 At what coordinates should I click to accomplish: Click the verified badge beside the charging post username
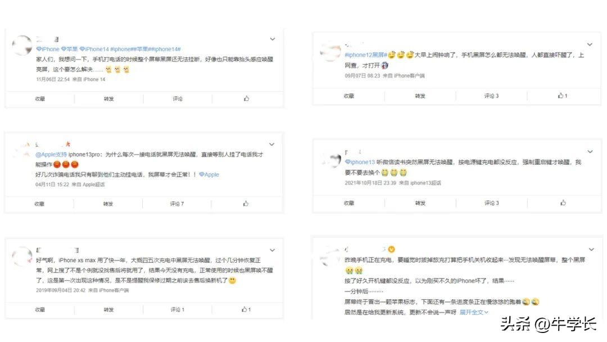pos(391,249)
